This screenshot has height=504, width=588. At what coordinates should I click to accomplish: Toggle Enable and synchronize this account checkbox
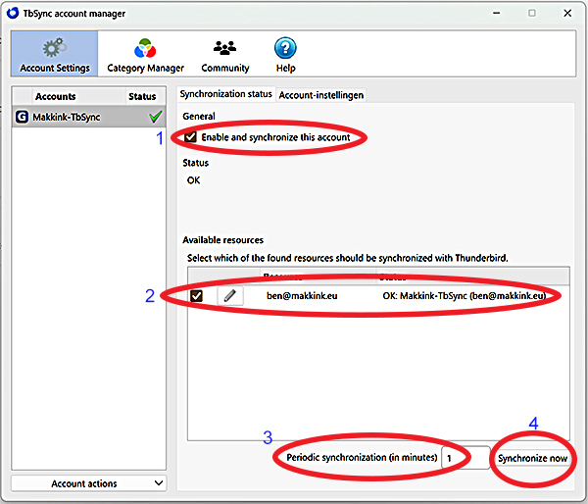tap(190, 137)
